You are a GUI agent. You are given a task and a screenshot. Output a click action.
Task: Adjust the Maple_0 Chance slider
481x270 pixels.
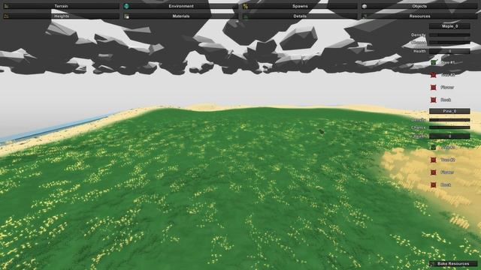[x=449, y=43]
